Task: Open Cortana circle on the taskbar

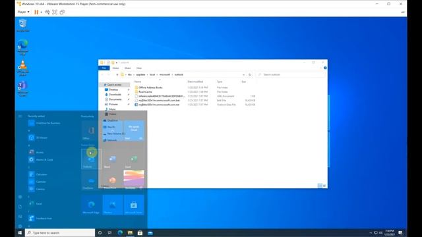Action: 100,232
